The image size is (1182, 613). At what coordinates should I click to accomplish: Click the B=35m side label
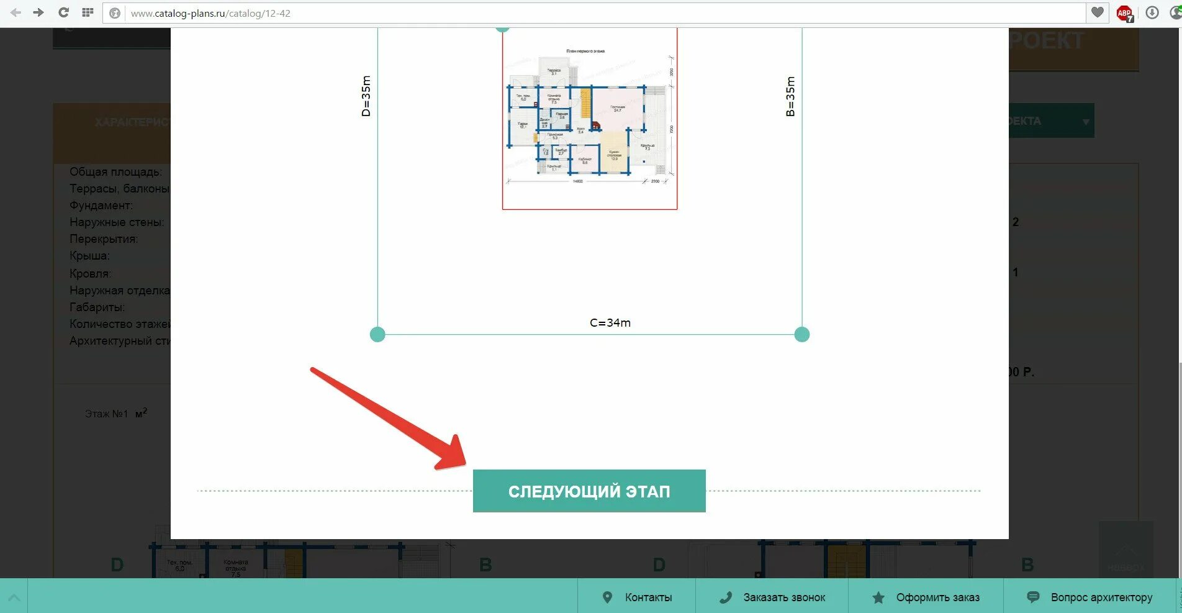(x=790, y=96)
